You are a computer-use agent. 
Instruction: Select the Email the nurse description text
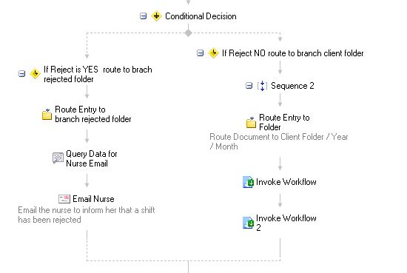pos(87,215)
